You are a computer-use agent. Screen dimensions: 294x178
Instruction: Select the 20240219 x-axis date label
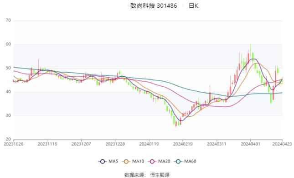(183, 144)
